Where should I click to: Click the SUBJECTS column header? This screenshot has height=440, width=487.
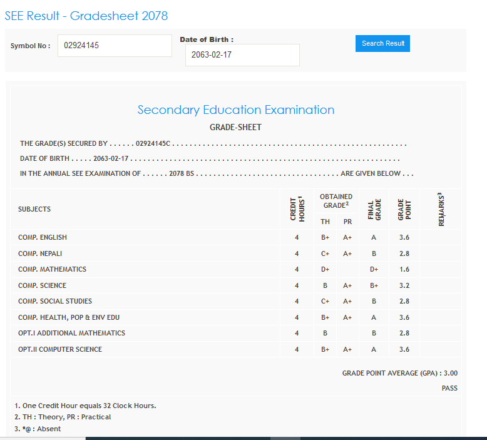tap(34, 209)
